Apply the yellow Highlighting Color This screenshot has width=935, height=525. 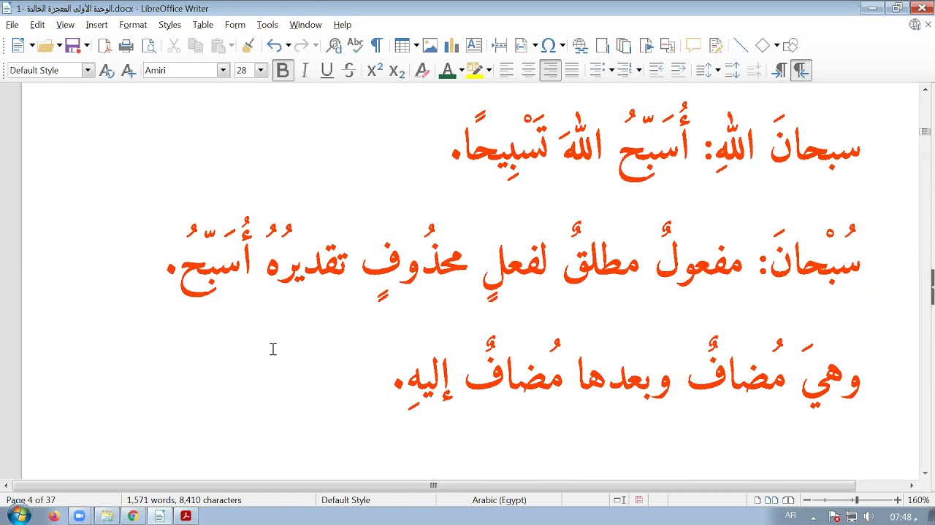(x=475, y=70)
